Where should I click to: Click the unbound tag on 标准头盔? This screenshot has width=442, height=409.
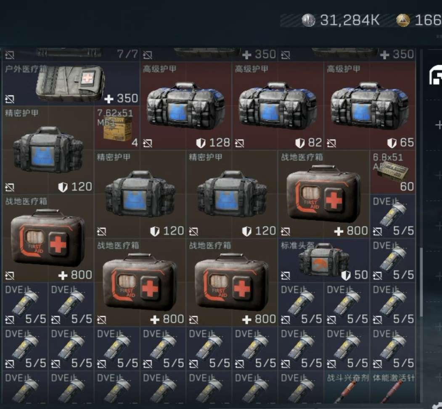click(285, 275)
